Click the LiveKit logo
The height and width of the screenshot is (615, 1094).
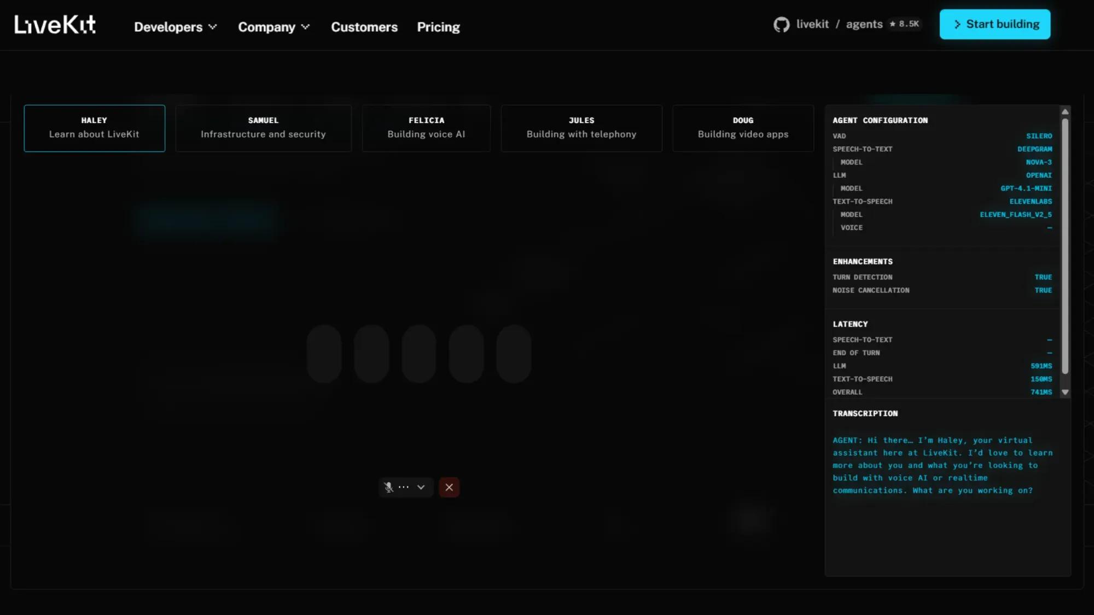(55, 25)
